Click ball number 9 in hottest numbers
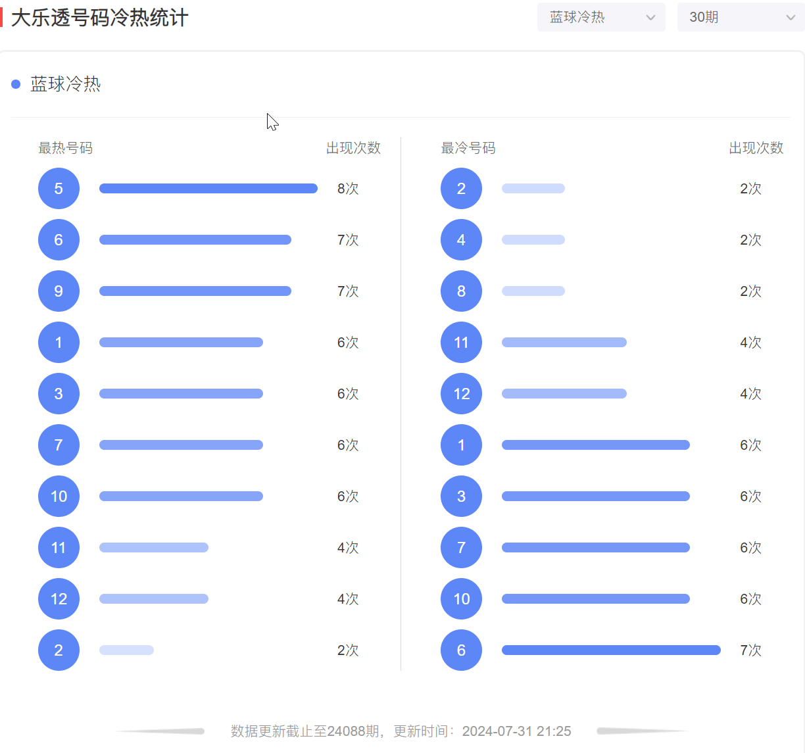 [x=59, y=291]
